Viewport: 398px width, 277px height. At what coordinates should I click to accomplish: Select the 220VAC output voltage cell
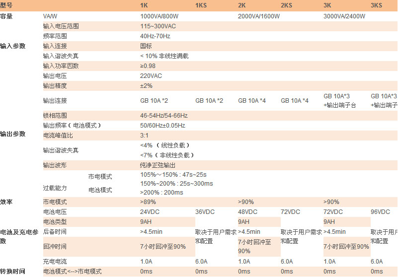click(x=151, y=76)
